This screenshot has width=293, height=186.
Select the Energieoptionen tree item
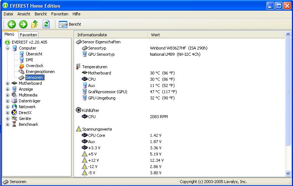click(x=40, y=72)
